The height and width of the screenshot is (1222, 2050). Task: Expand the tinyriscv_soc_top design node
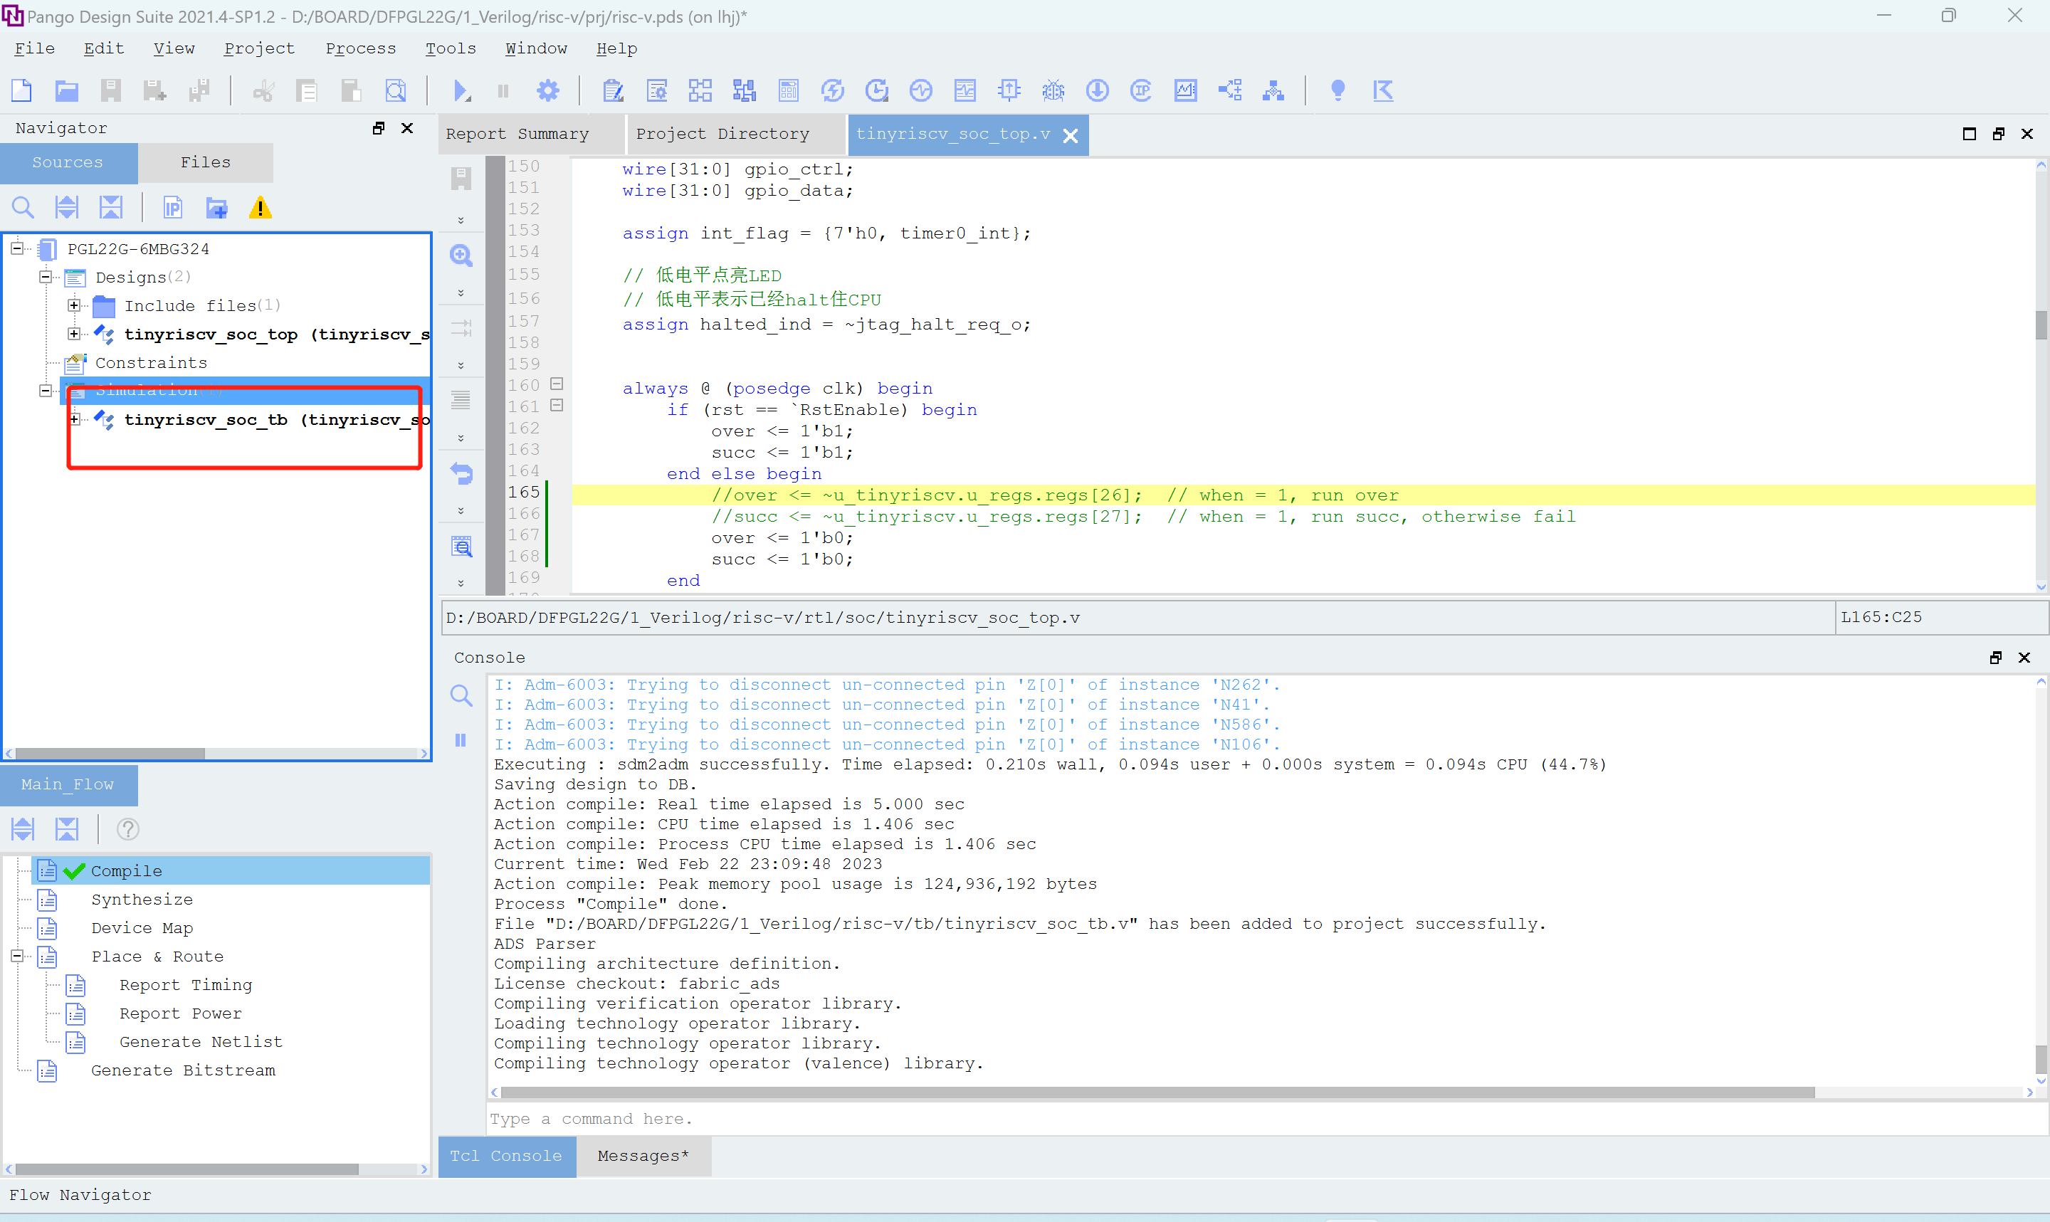pos(74,334)
